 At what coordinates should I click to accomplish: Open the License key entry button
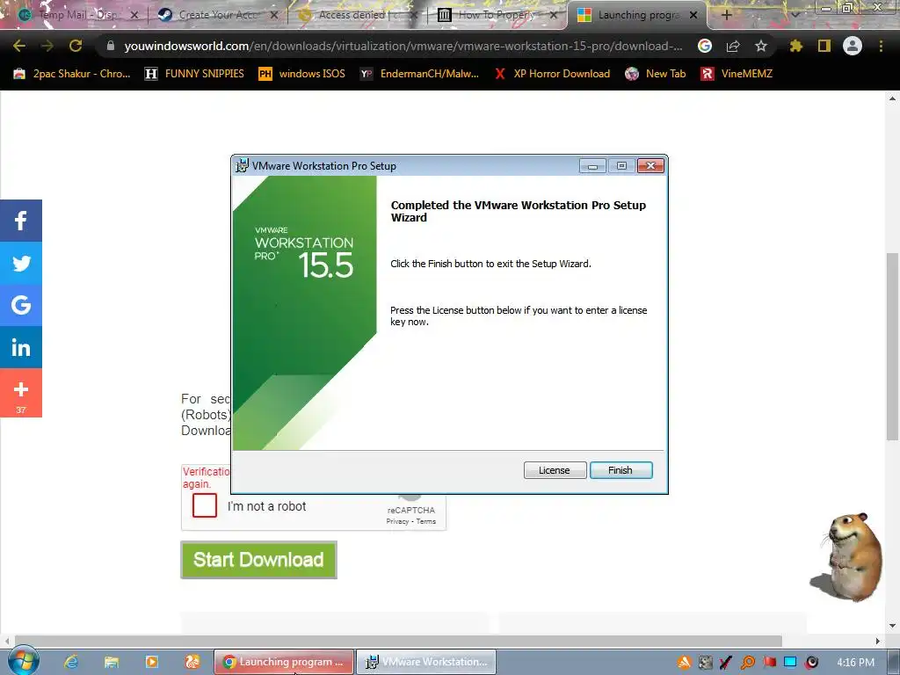click(555, 470)
